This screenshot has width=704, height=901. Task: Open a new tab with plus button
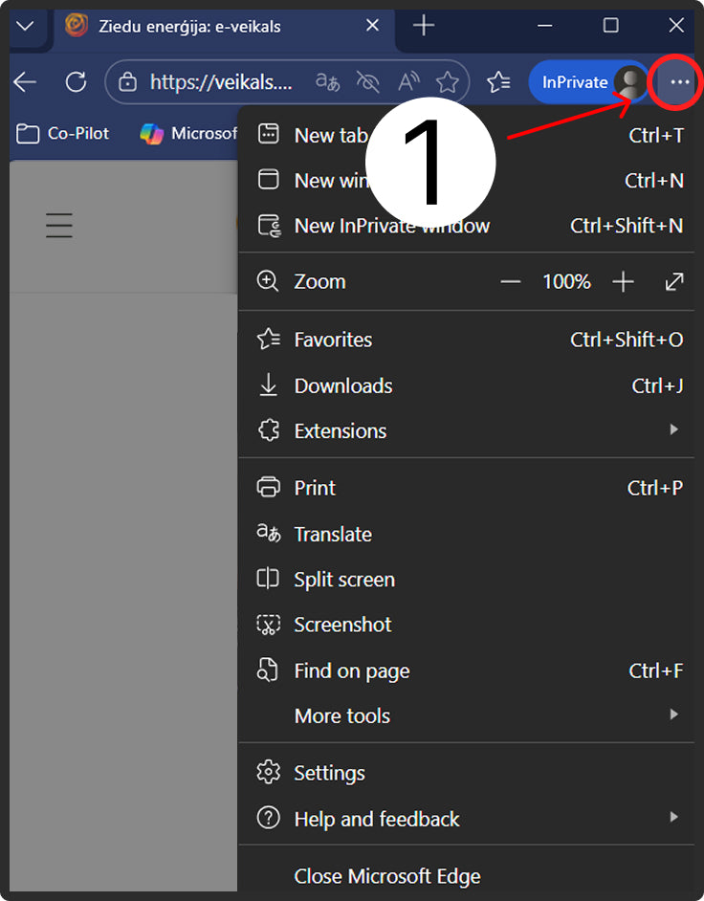tap(423, 26)
